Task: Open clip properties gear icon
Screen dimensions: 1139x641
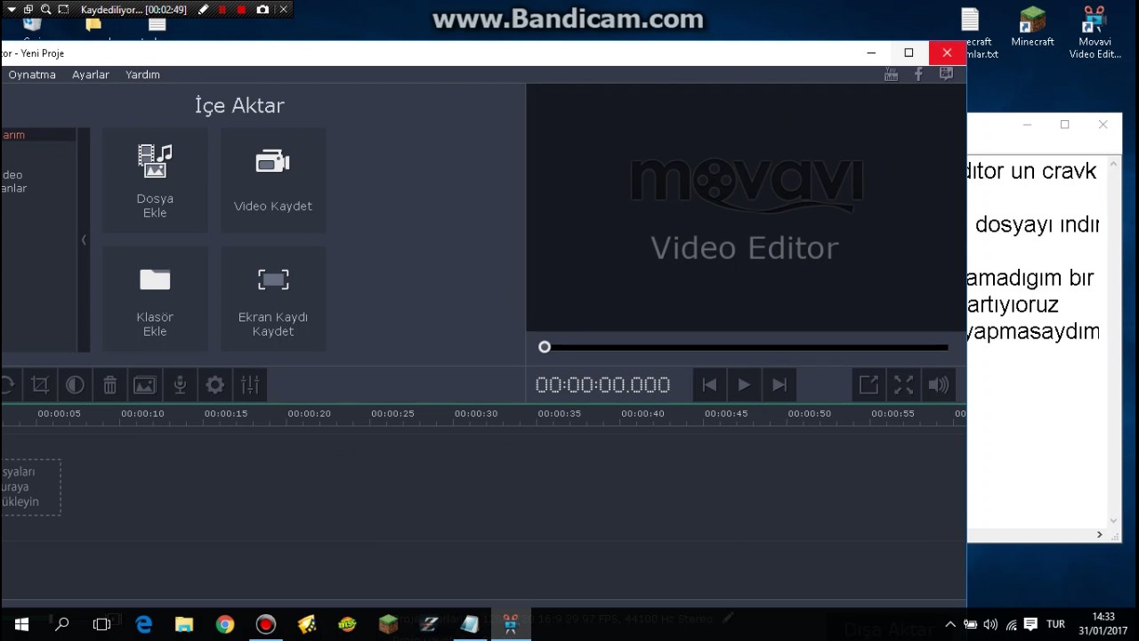Action: [214, 385]
